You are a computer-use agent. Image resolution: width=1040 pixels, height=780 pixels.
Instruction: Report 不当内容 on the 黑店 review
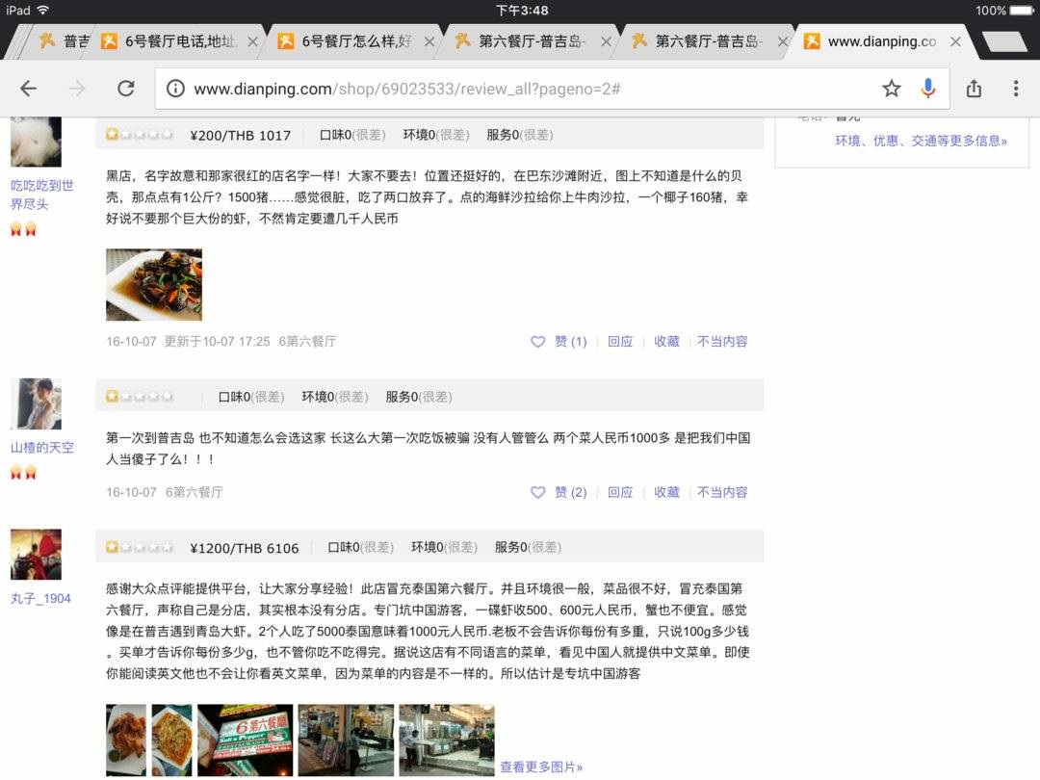click(x=722, y=342)
